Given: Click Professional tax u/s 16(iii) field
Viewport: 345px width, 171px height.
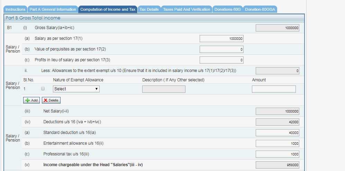Looking at the screenshot, I should 277,154.
